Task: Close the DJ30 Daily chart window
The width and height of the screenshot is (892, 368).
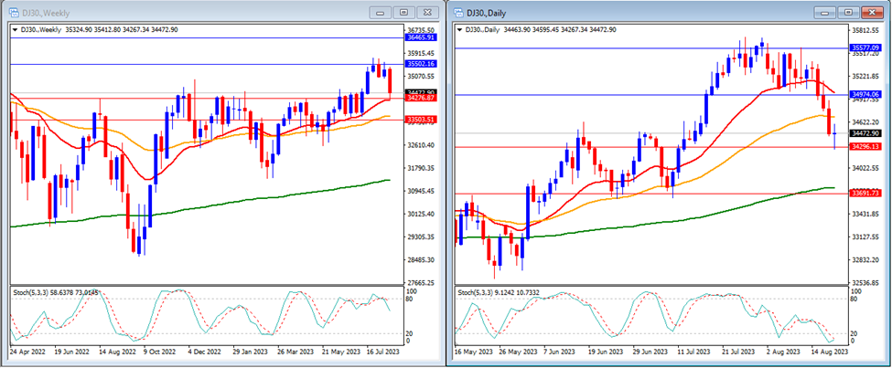Action: pos(872,12)
